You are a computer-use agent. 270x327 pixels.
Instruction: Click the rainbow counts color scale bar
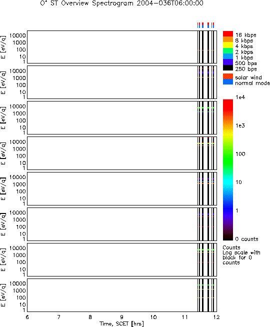pos(228,170)
